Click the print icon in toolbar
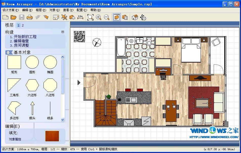Screen dimensions: 241x153 30,17
